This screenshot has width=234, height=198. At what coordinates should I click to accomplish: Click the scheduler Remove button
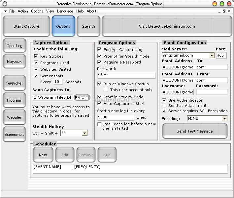(x=86, y=155)
